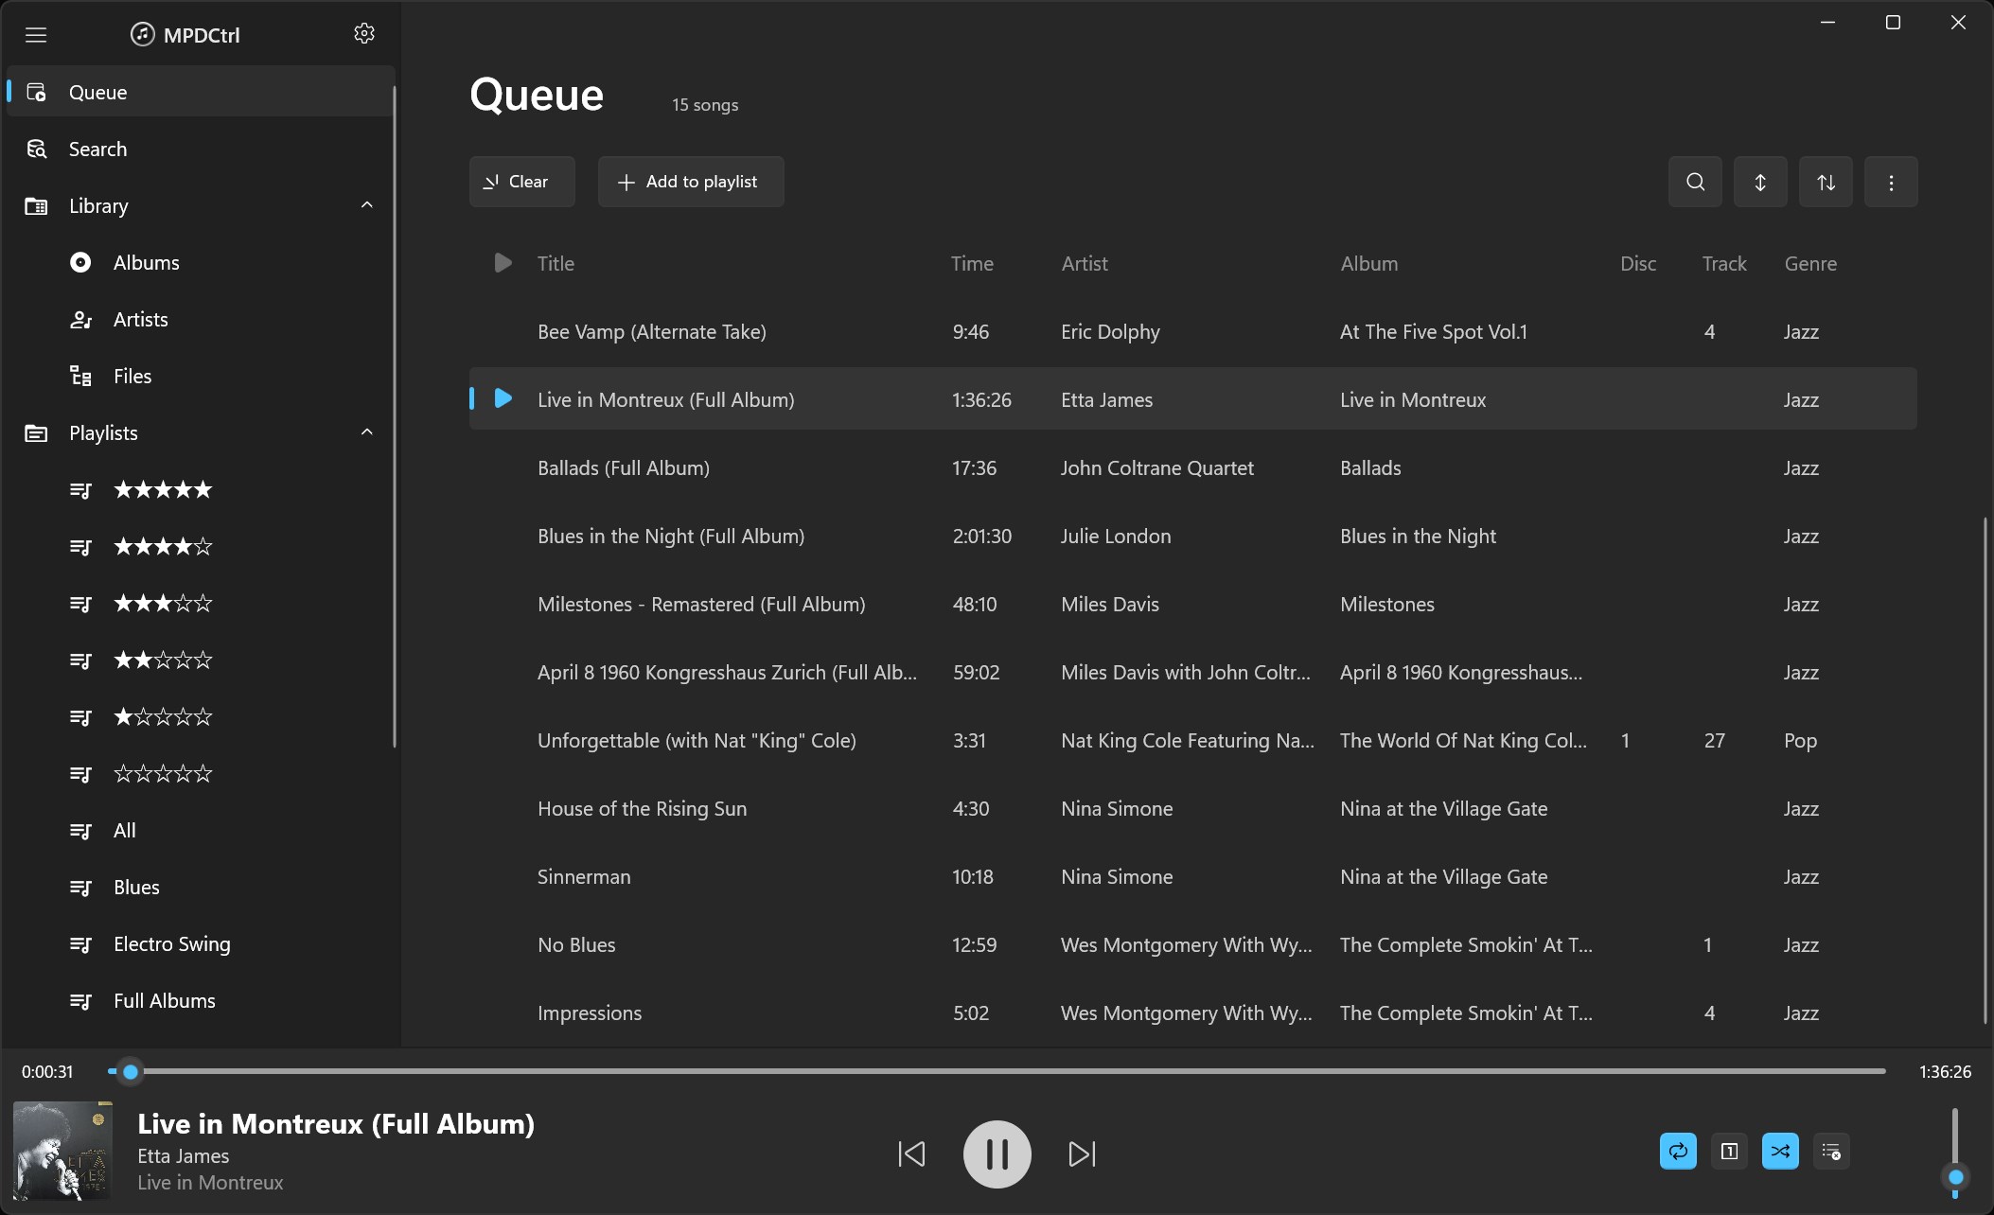The height and width of the screenshot is (1215, 1994).
Task: Click the play icon on Live in Montreux row
Action: pos(503,398)
